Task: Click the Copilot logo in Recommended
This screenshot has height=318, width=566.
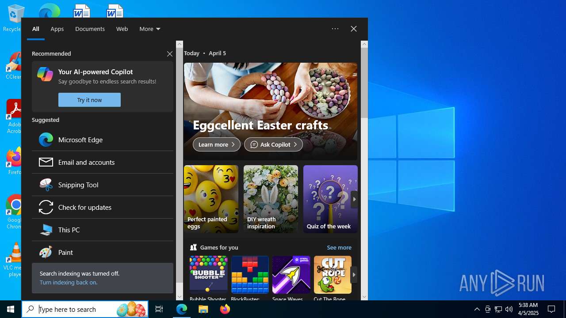Action: point(45,74)
